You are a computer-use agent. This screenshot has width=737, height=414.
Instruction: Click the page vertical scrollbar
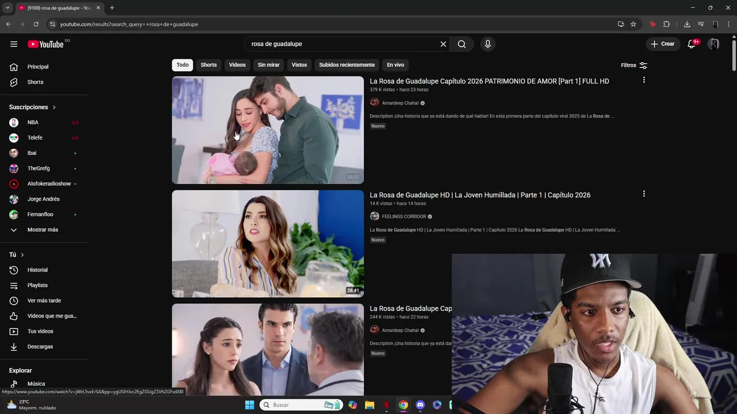point(734,55)
